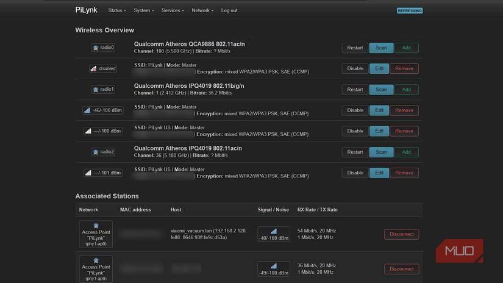The height and width of the screenshot is (283, 503).
Task: Click Qualcomm Atheros QCA9886 802.11ac/n title
Action: pyautogui.click(x=189, y=44)
